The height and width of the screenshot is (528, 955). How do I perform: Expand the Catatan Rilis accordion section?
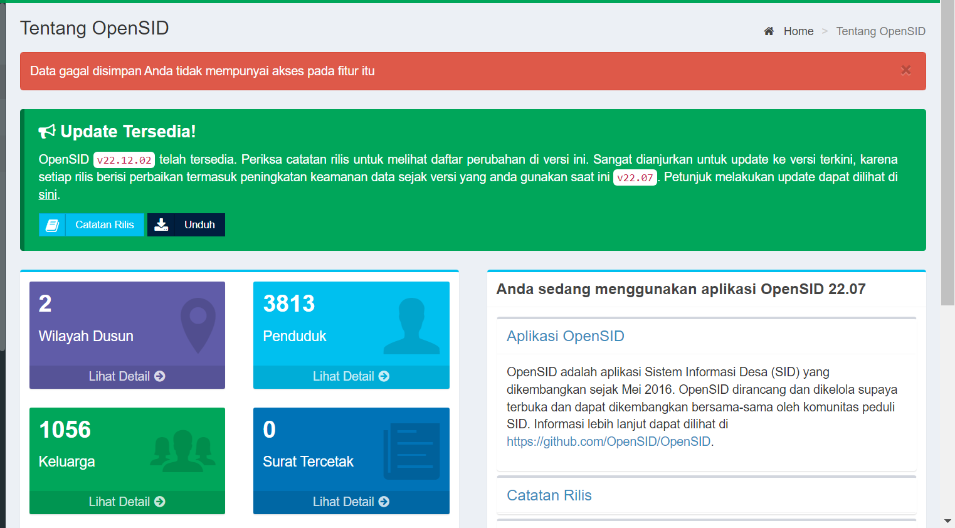(549, 495)
